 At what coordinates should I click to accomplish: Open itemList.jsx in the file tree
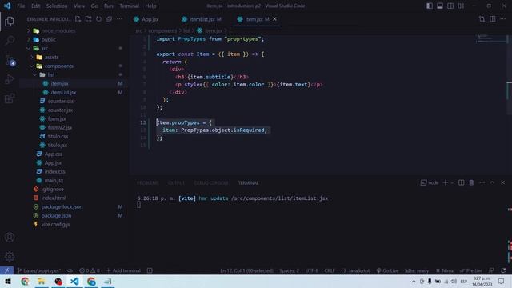(63, 93)
